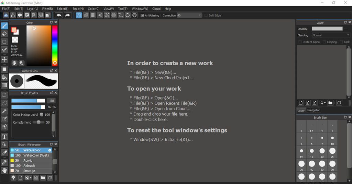Select the Text tool
Image resolution: width=352 pixels, height=184 pixels.
click(x=4, y=137)
